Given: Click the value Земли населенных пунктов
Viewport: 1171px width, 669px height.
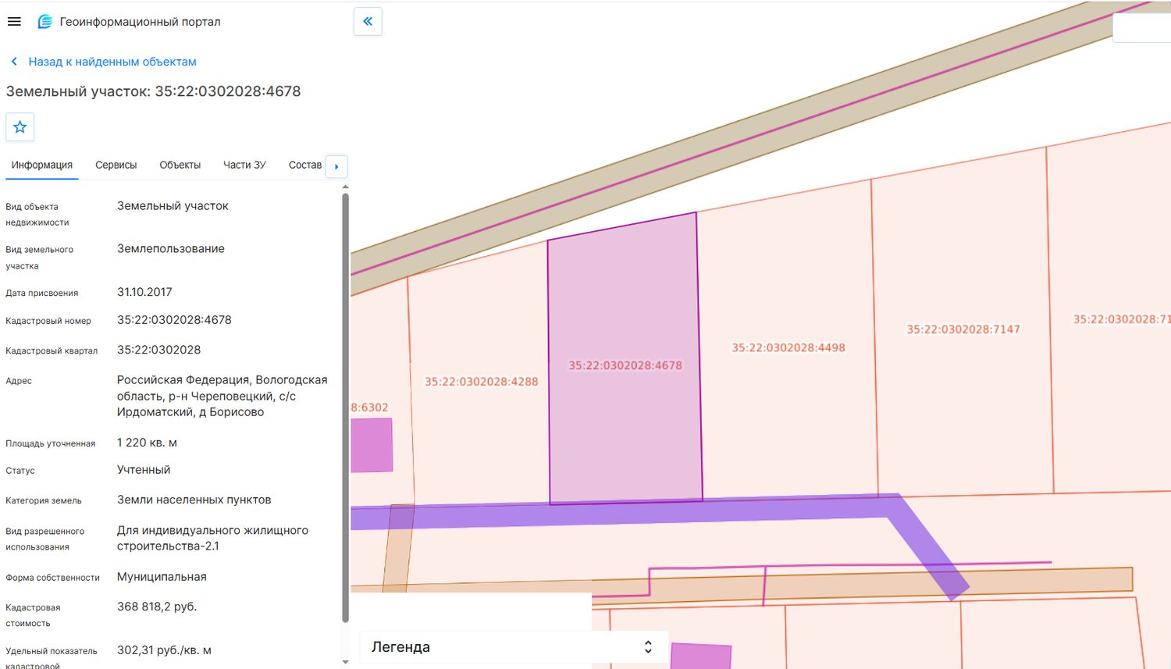Looking at the screenshot, I should pyautogui.click(x=194, y=500).
